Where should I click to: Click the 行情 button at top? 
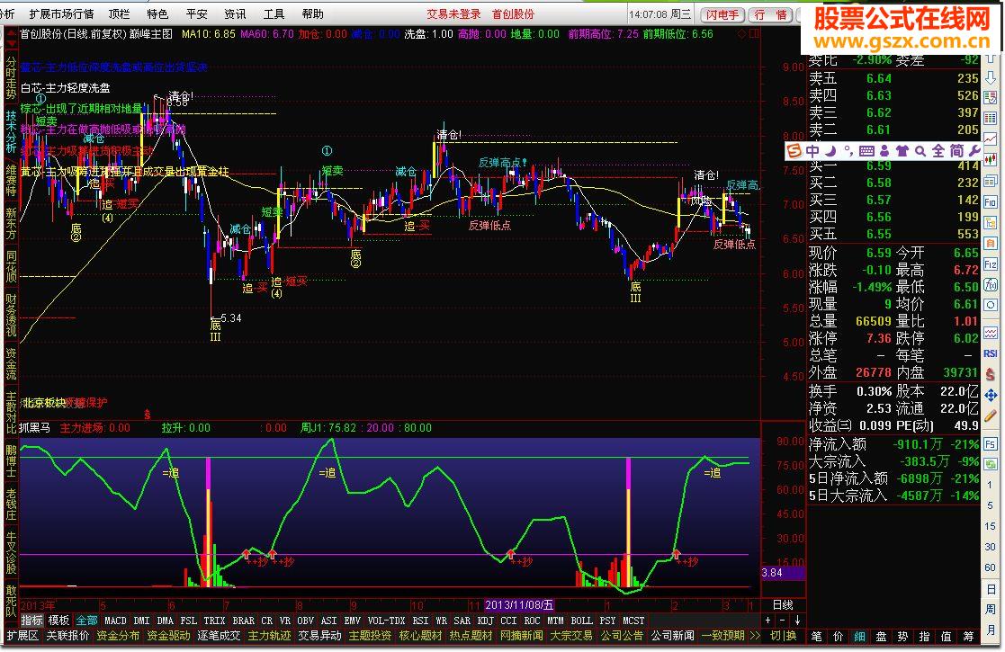point(770,14)
